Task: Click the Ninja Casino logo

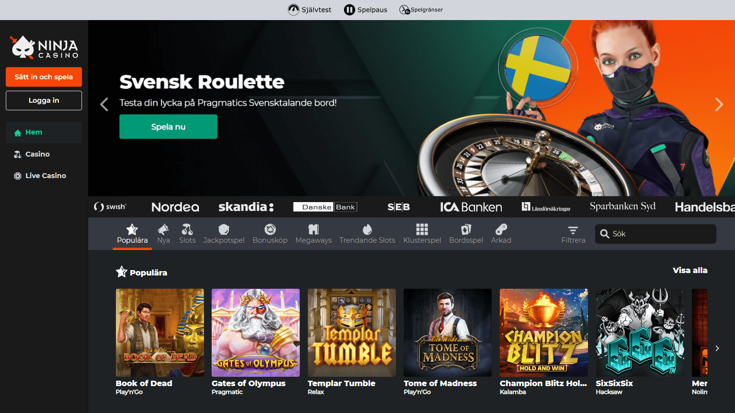Action: point(45,47)
